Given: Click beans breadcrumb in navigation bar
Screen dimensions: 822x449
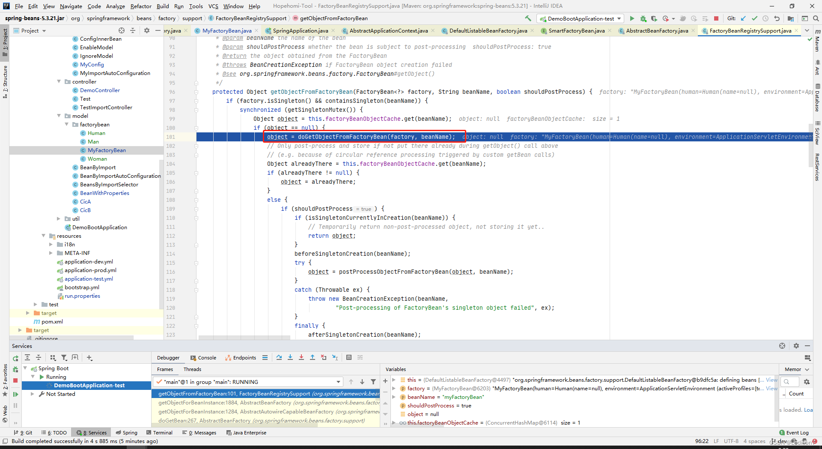Looking at the screenshot, I should click(144, 18).
